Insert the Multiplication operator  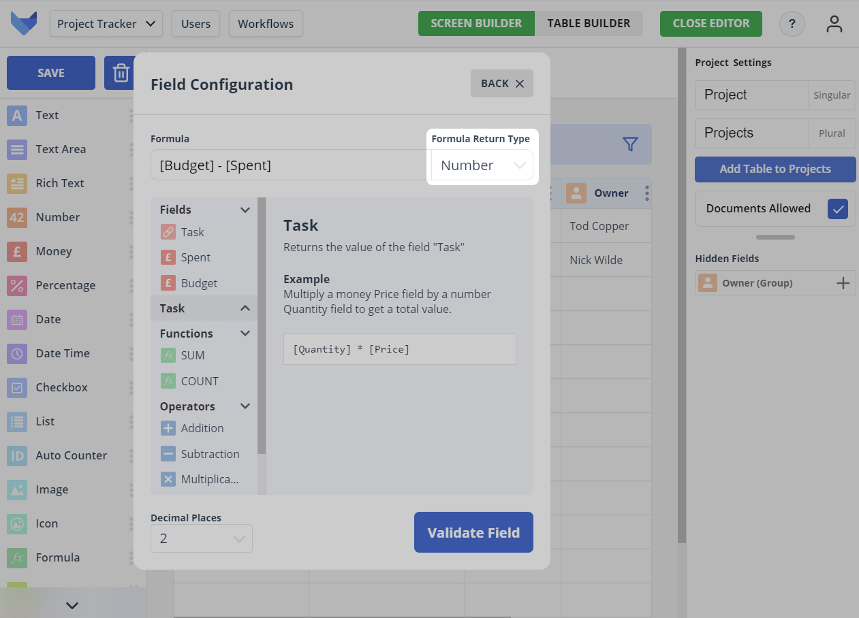click(x=200, y=479)
